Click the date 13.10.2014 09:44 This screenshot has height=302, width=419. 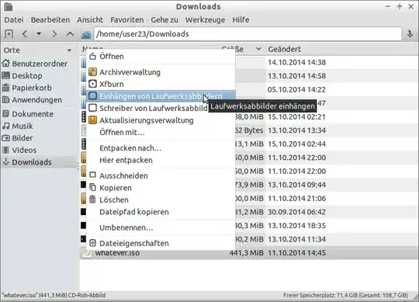(x=296, y=185)
